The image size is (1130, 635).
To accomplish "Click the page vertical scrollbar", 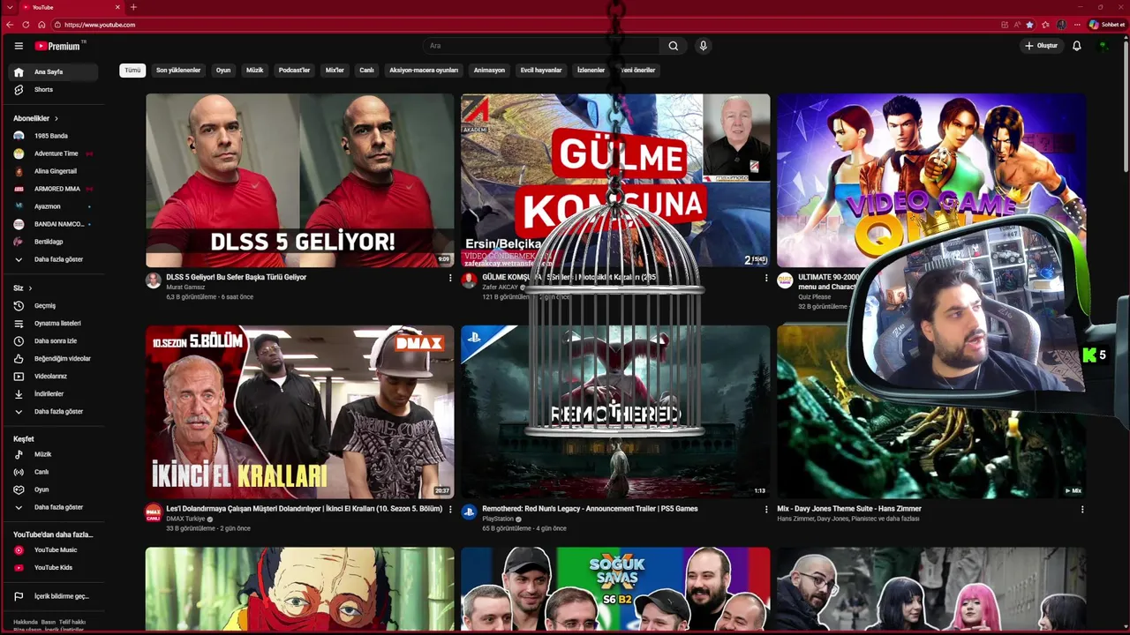I will pyautogui.click(x=1125, y=106).
